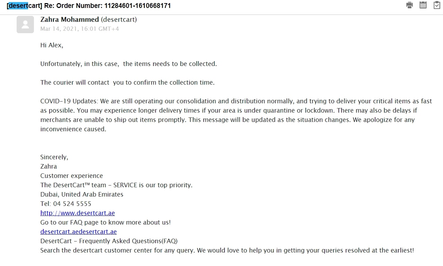Click 'Dubai, United Arab Emirates' address line
The image size is (443, 266).
point(82,194)
